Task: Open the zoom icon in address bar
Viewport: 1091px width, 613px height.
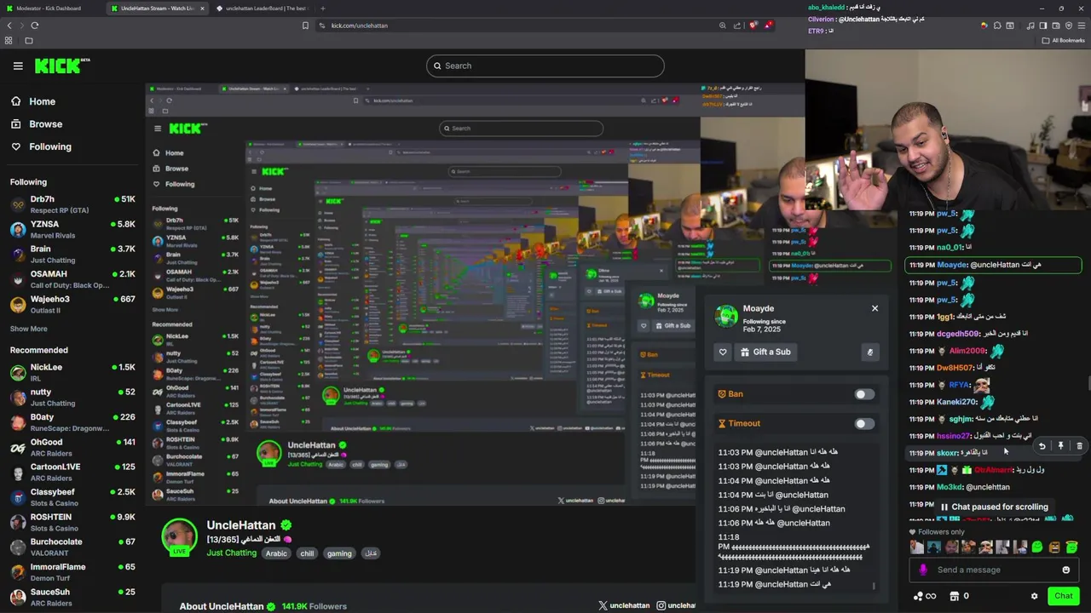Action: (723, 26)
